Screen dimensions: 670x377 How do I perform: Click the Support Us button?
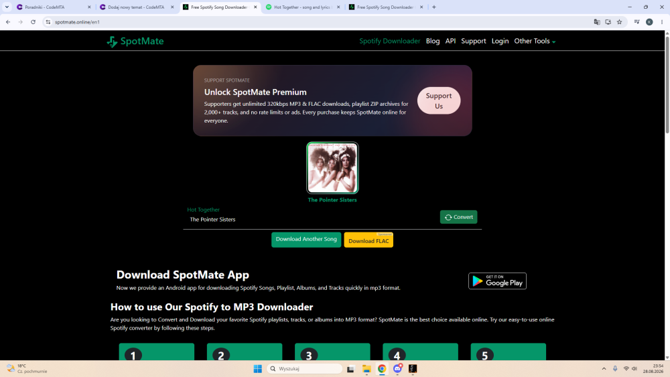[x=439, y=100]
